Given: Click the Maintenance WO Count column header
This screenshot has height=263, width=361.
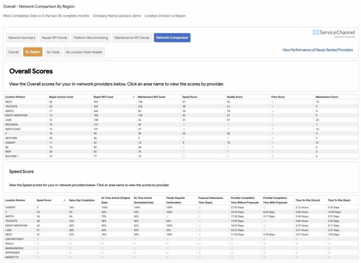Looking at the screenshot, I should coord(152,97).
